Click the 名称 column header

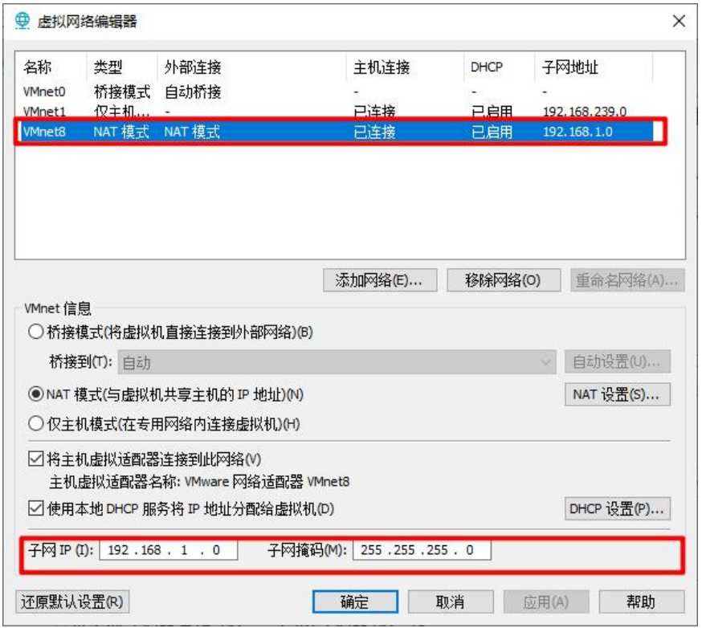51,67
